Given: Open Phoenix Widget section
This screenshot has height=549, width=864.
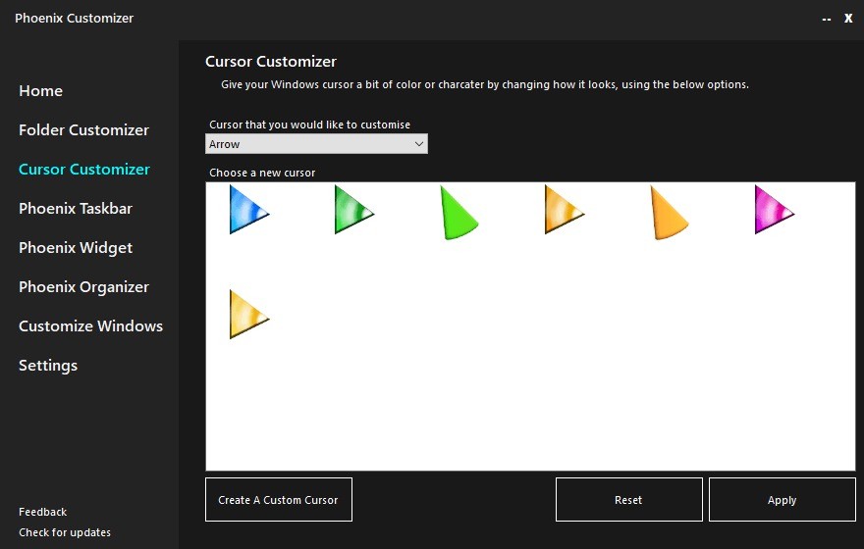Looking at the screenshot, I should click(x=76, y=248).
